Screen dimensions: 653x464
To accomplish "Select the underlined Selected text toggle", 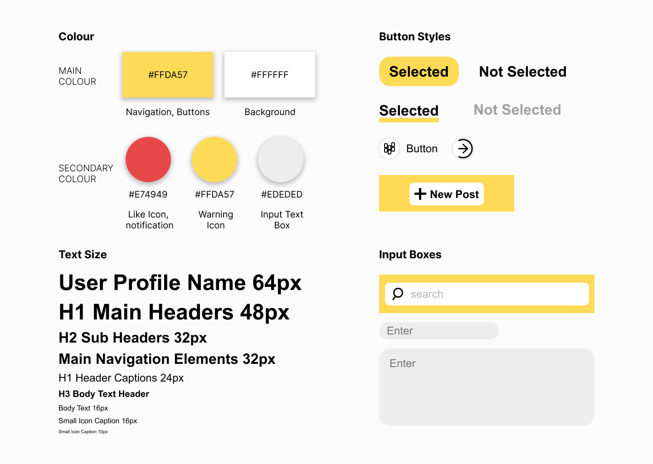I will (x=409, y=110).
